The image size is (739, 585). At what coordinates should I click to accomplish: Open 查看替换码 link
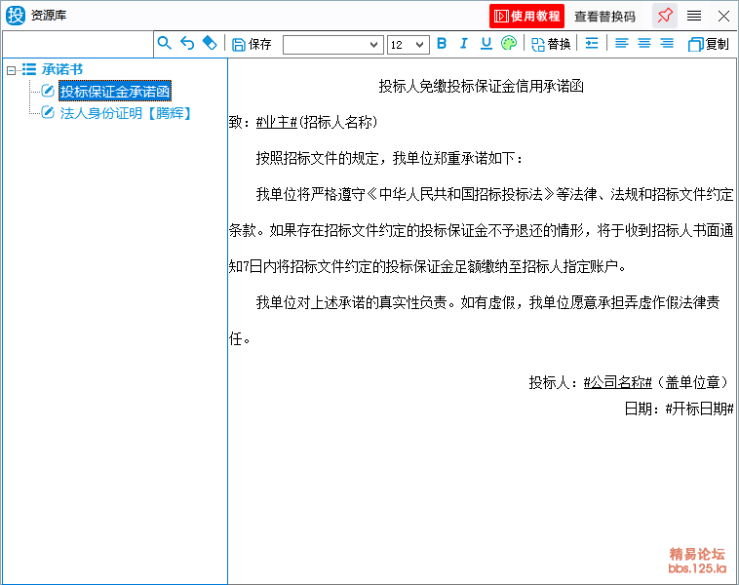tap(604, 17)
